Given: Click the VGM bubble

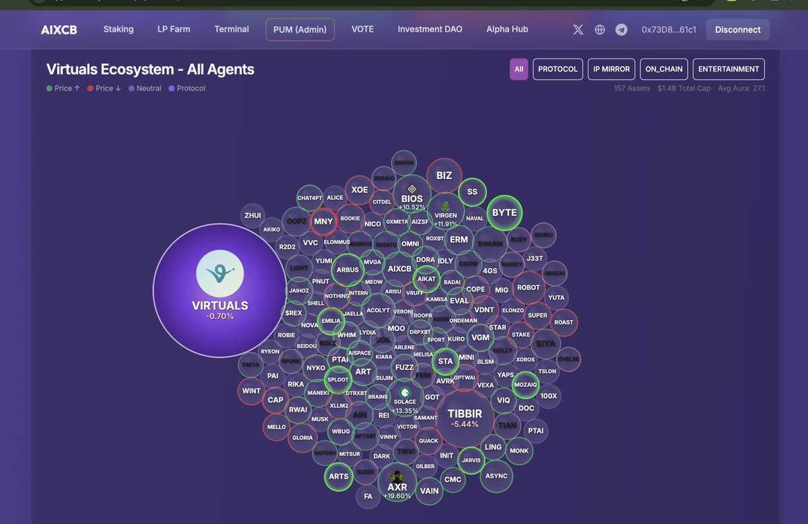Looking at the screenshot, I should coord(480,338).
